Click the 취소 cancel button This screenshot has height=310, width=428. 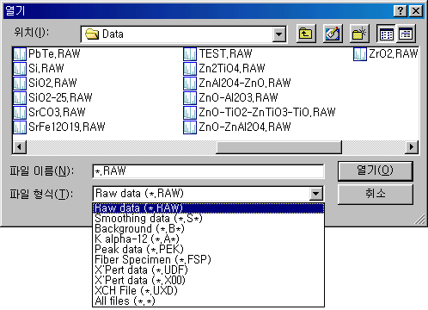coord(376,194)
